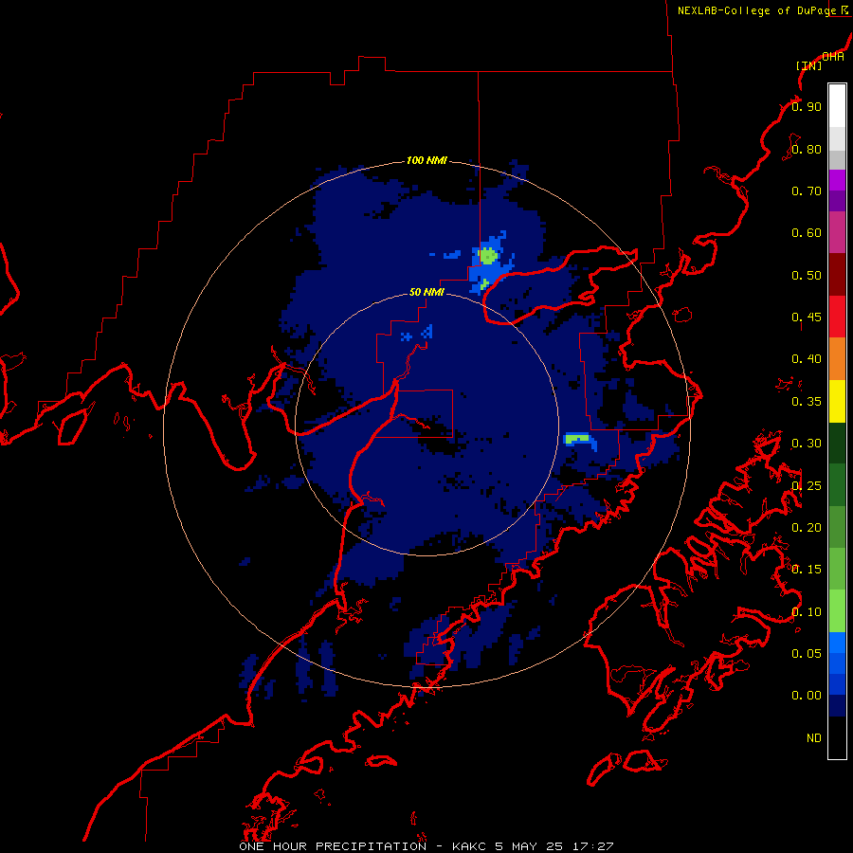Click the OHA product label
This screenshot has width=853, height=853.
[833, 57]
